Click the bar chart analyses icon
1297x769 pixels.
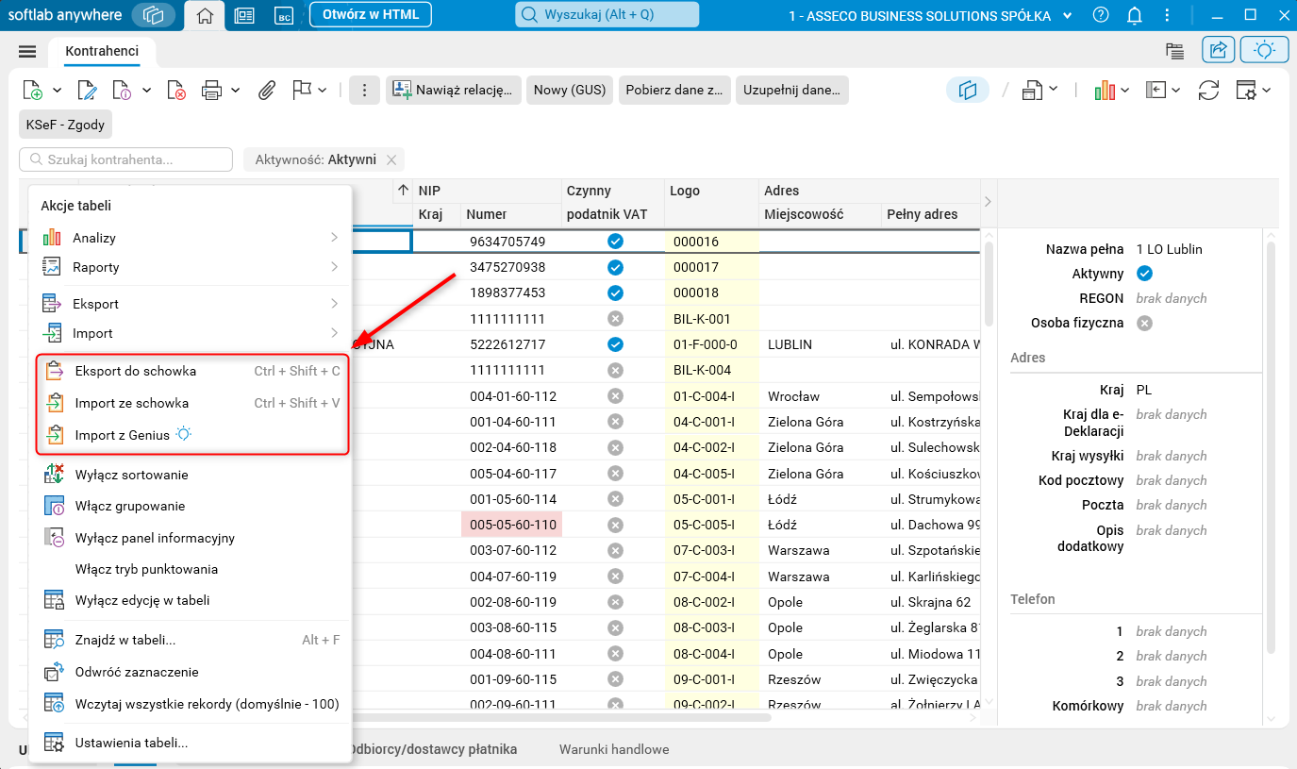(1105, 90)
